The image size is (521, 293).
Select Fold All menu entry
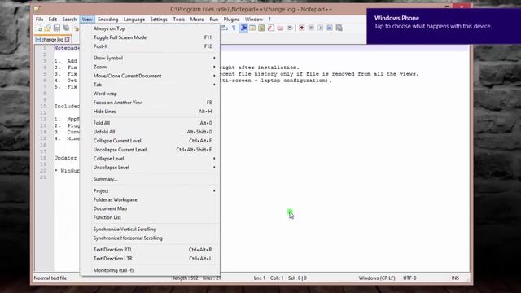pos(150,123)
